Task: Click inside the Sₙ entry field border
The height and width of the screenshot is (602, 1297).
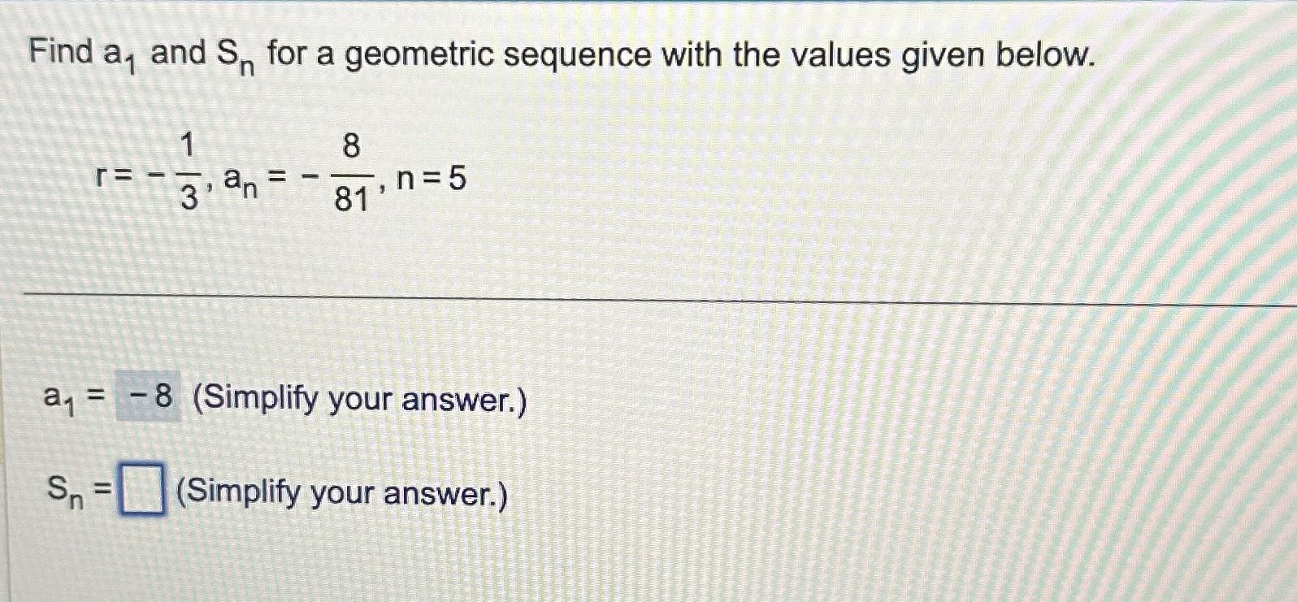Action: tap(142, 489)
